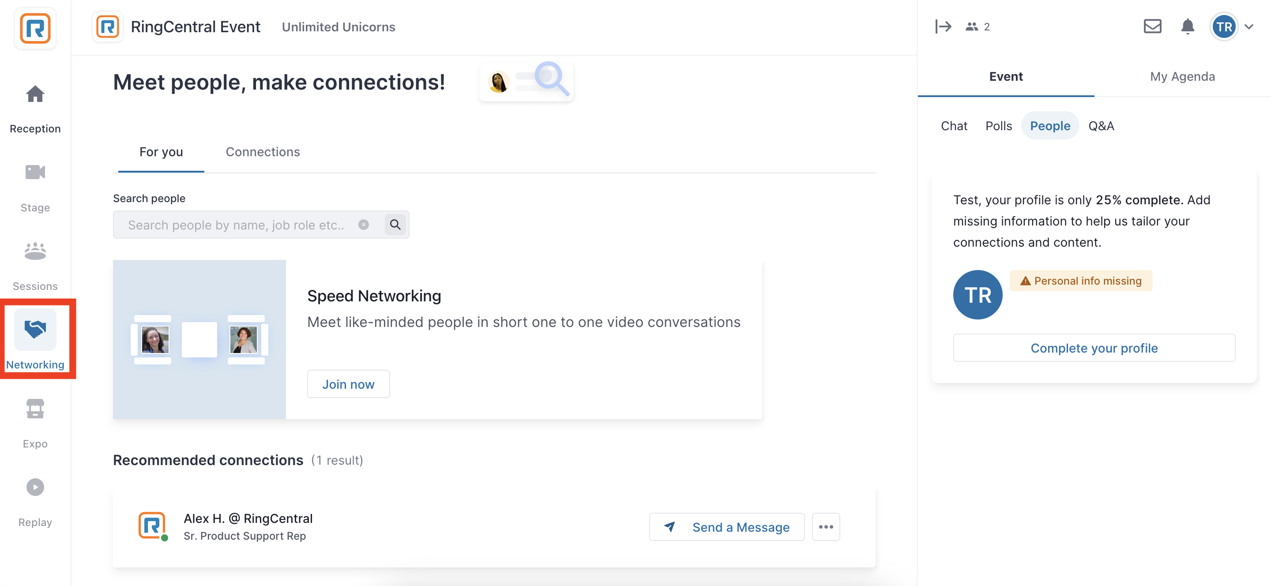
Task: Open the My Agenda tab
Action: (x=1182, y=76)
